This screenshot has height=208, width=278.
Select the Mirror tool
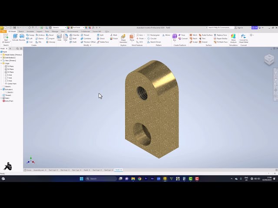pos(166,35)
